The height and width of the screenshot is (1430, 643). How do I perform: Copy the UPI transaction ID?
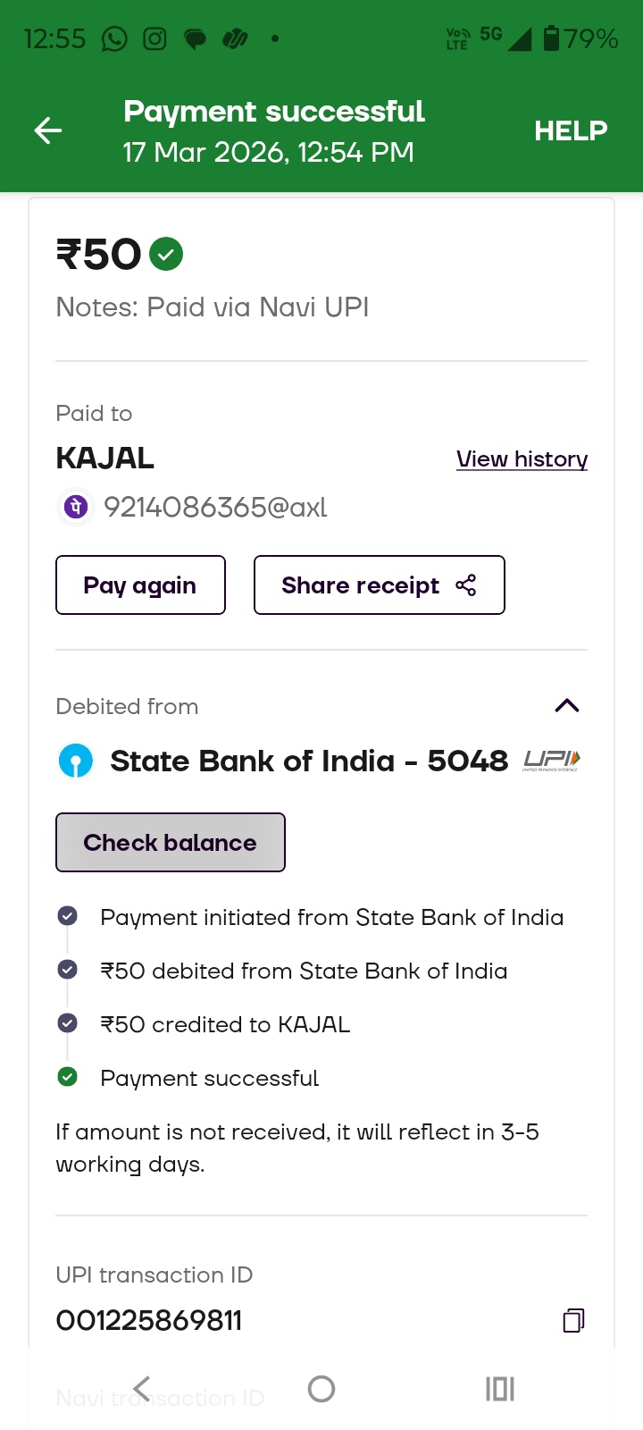tap(573, 1320)
